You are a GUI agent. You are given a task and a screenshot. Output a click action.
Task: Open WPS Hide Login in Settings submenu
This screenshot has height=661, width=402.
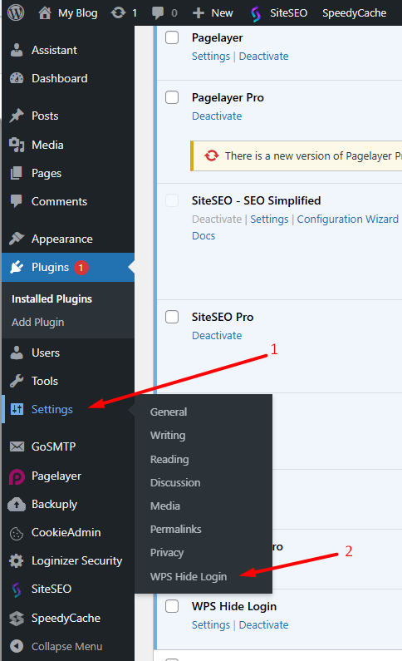pos(189,576)
